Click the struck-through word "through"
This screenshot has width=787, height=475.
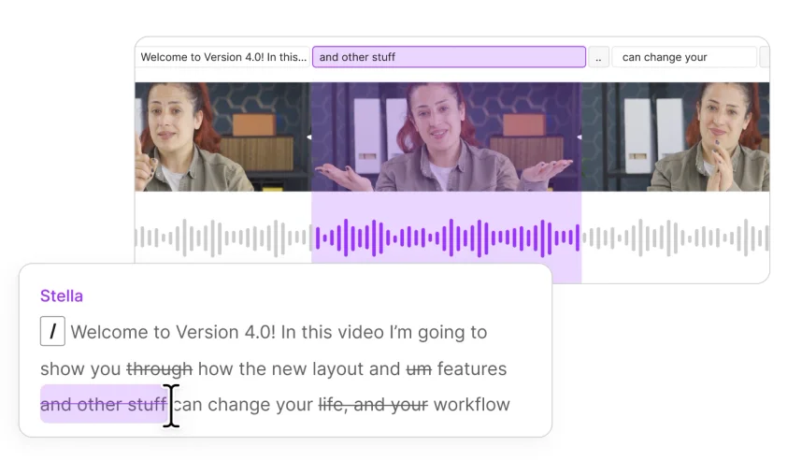point(159,368)
